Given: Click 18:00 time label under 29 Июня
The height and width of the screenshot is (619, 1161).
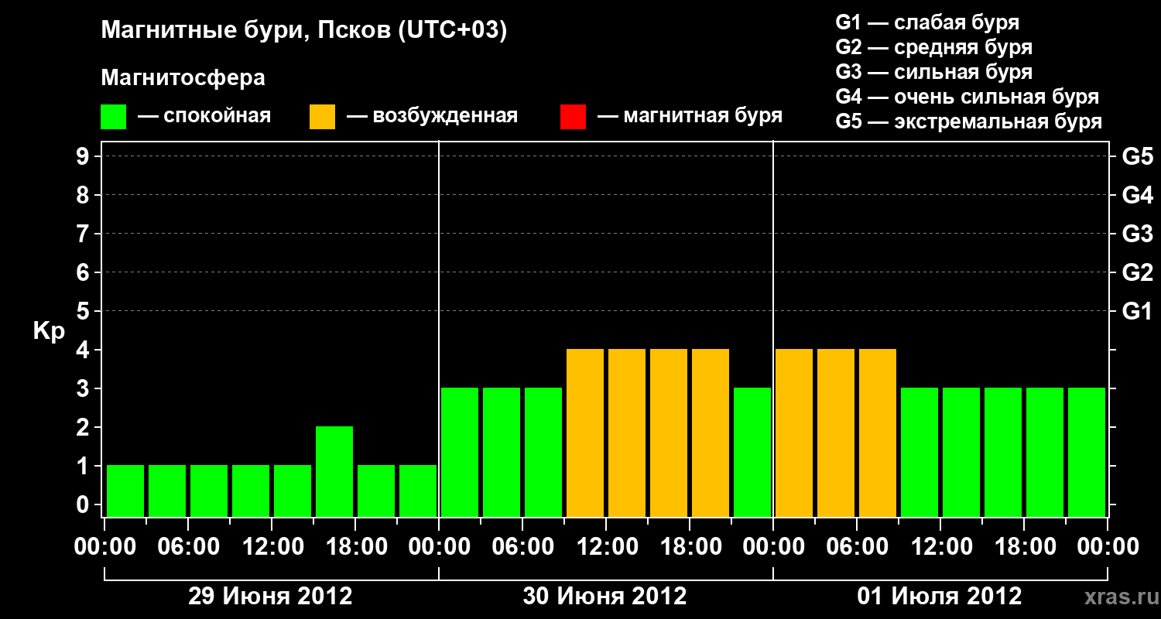Looking at the screenshot, I should (355, 546).
